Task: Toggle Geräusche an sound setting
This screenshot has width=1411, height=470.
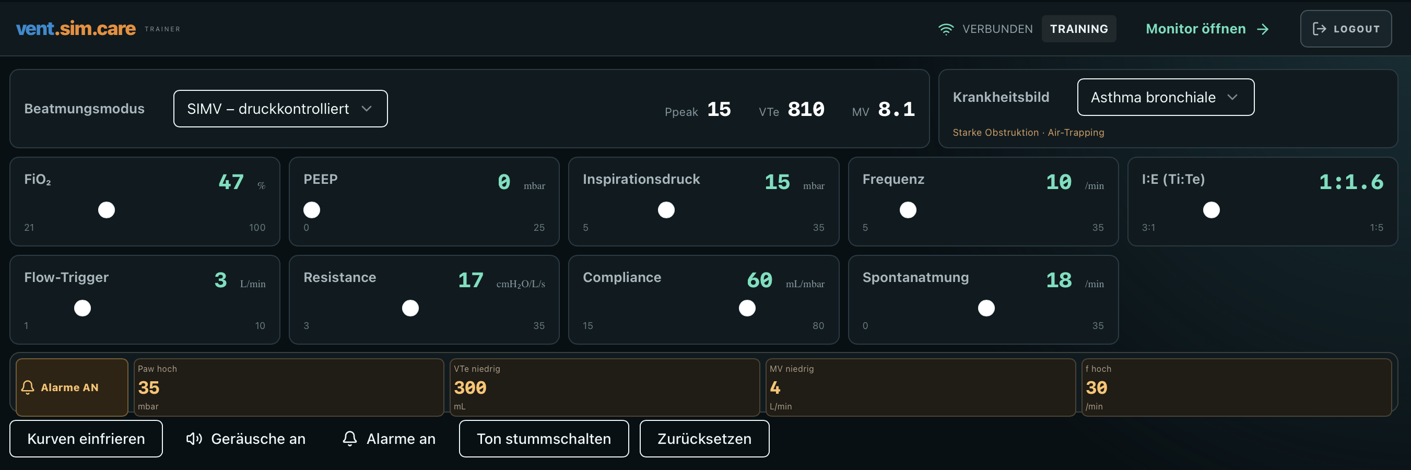Action: point(246,439)
